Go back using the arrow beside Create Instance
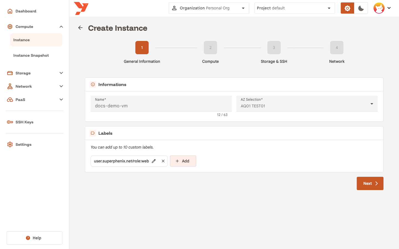This screenshot has height=249, width=399. [x=80, y=28]
